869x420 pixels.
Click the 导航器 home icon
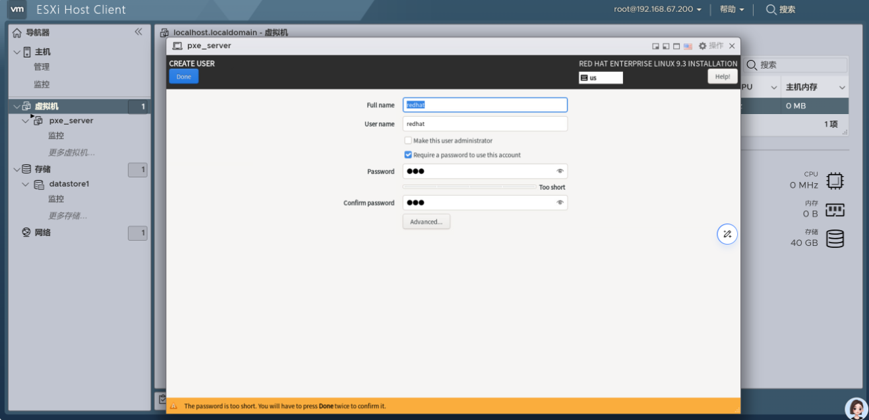(17, 32)
